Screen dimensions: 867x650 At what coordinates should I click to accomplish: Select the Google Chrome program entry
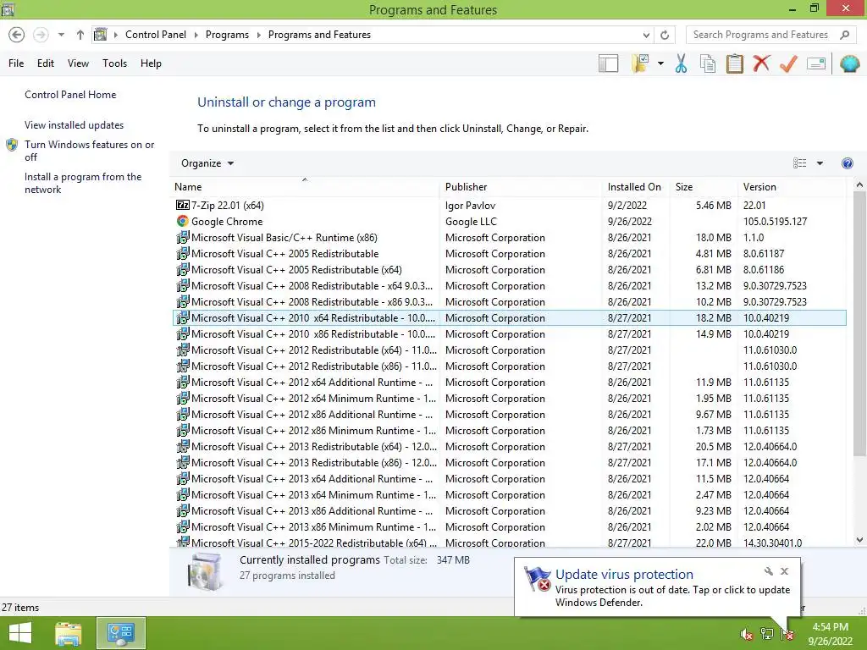[509, 221]
